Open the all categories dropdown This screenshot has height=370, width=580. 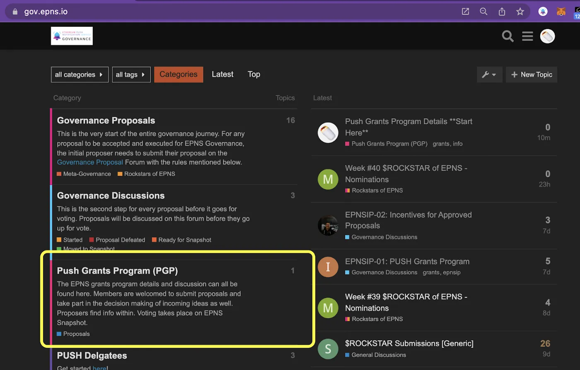80,74
